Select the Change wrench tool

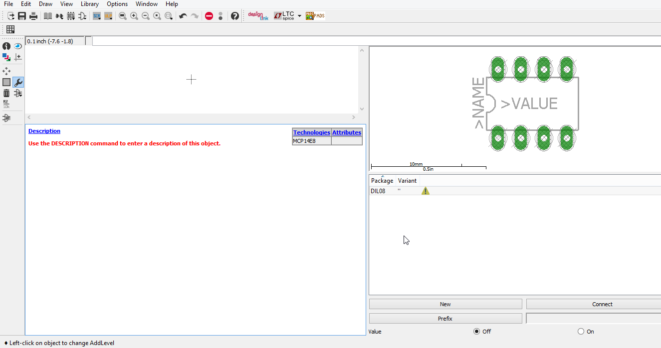click(x=18, y=82)
